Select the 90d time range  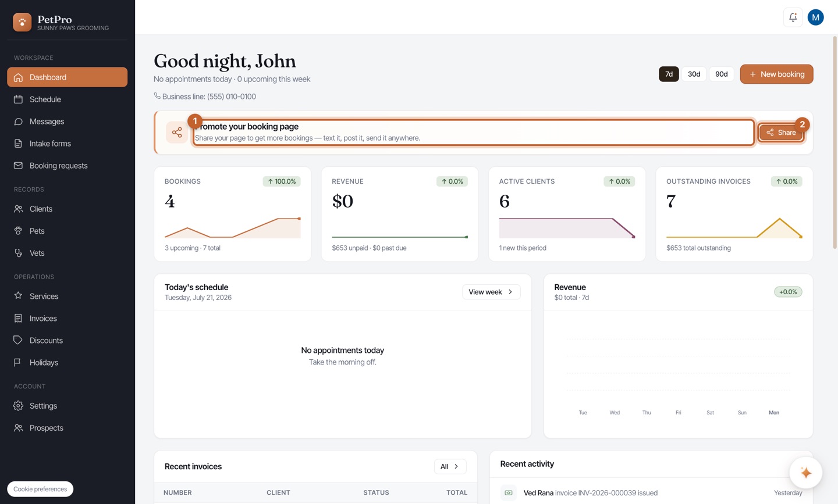click(722, 74)
